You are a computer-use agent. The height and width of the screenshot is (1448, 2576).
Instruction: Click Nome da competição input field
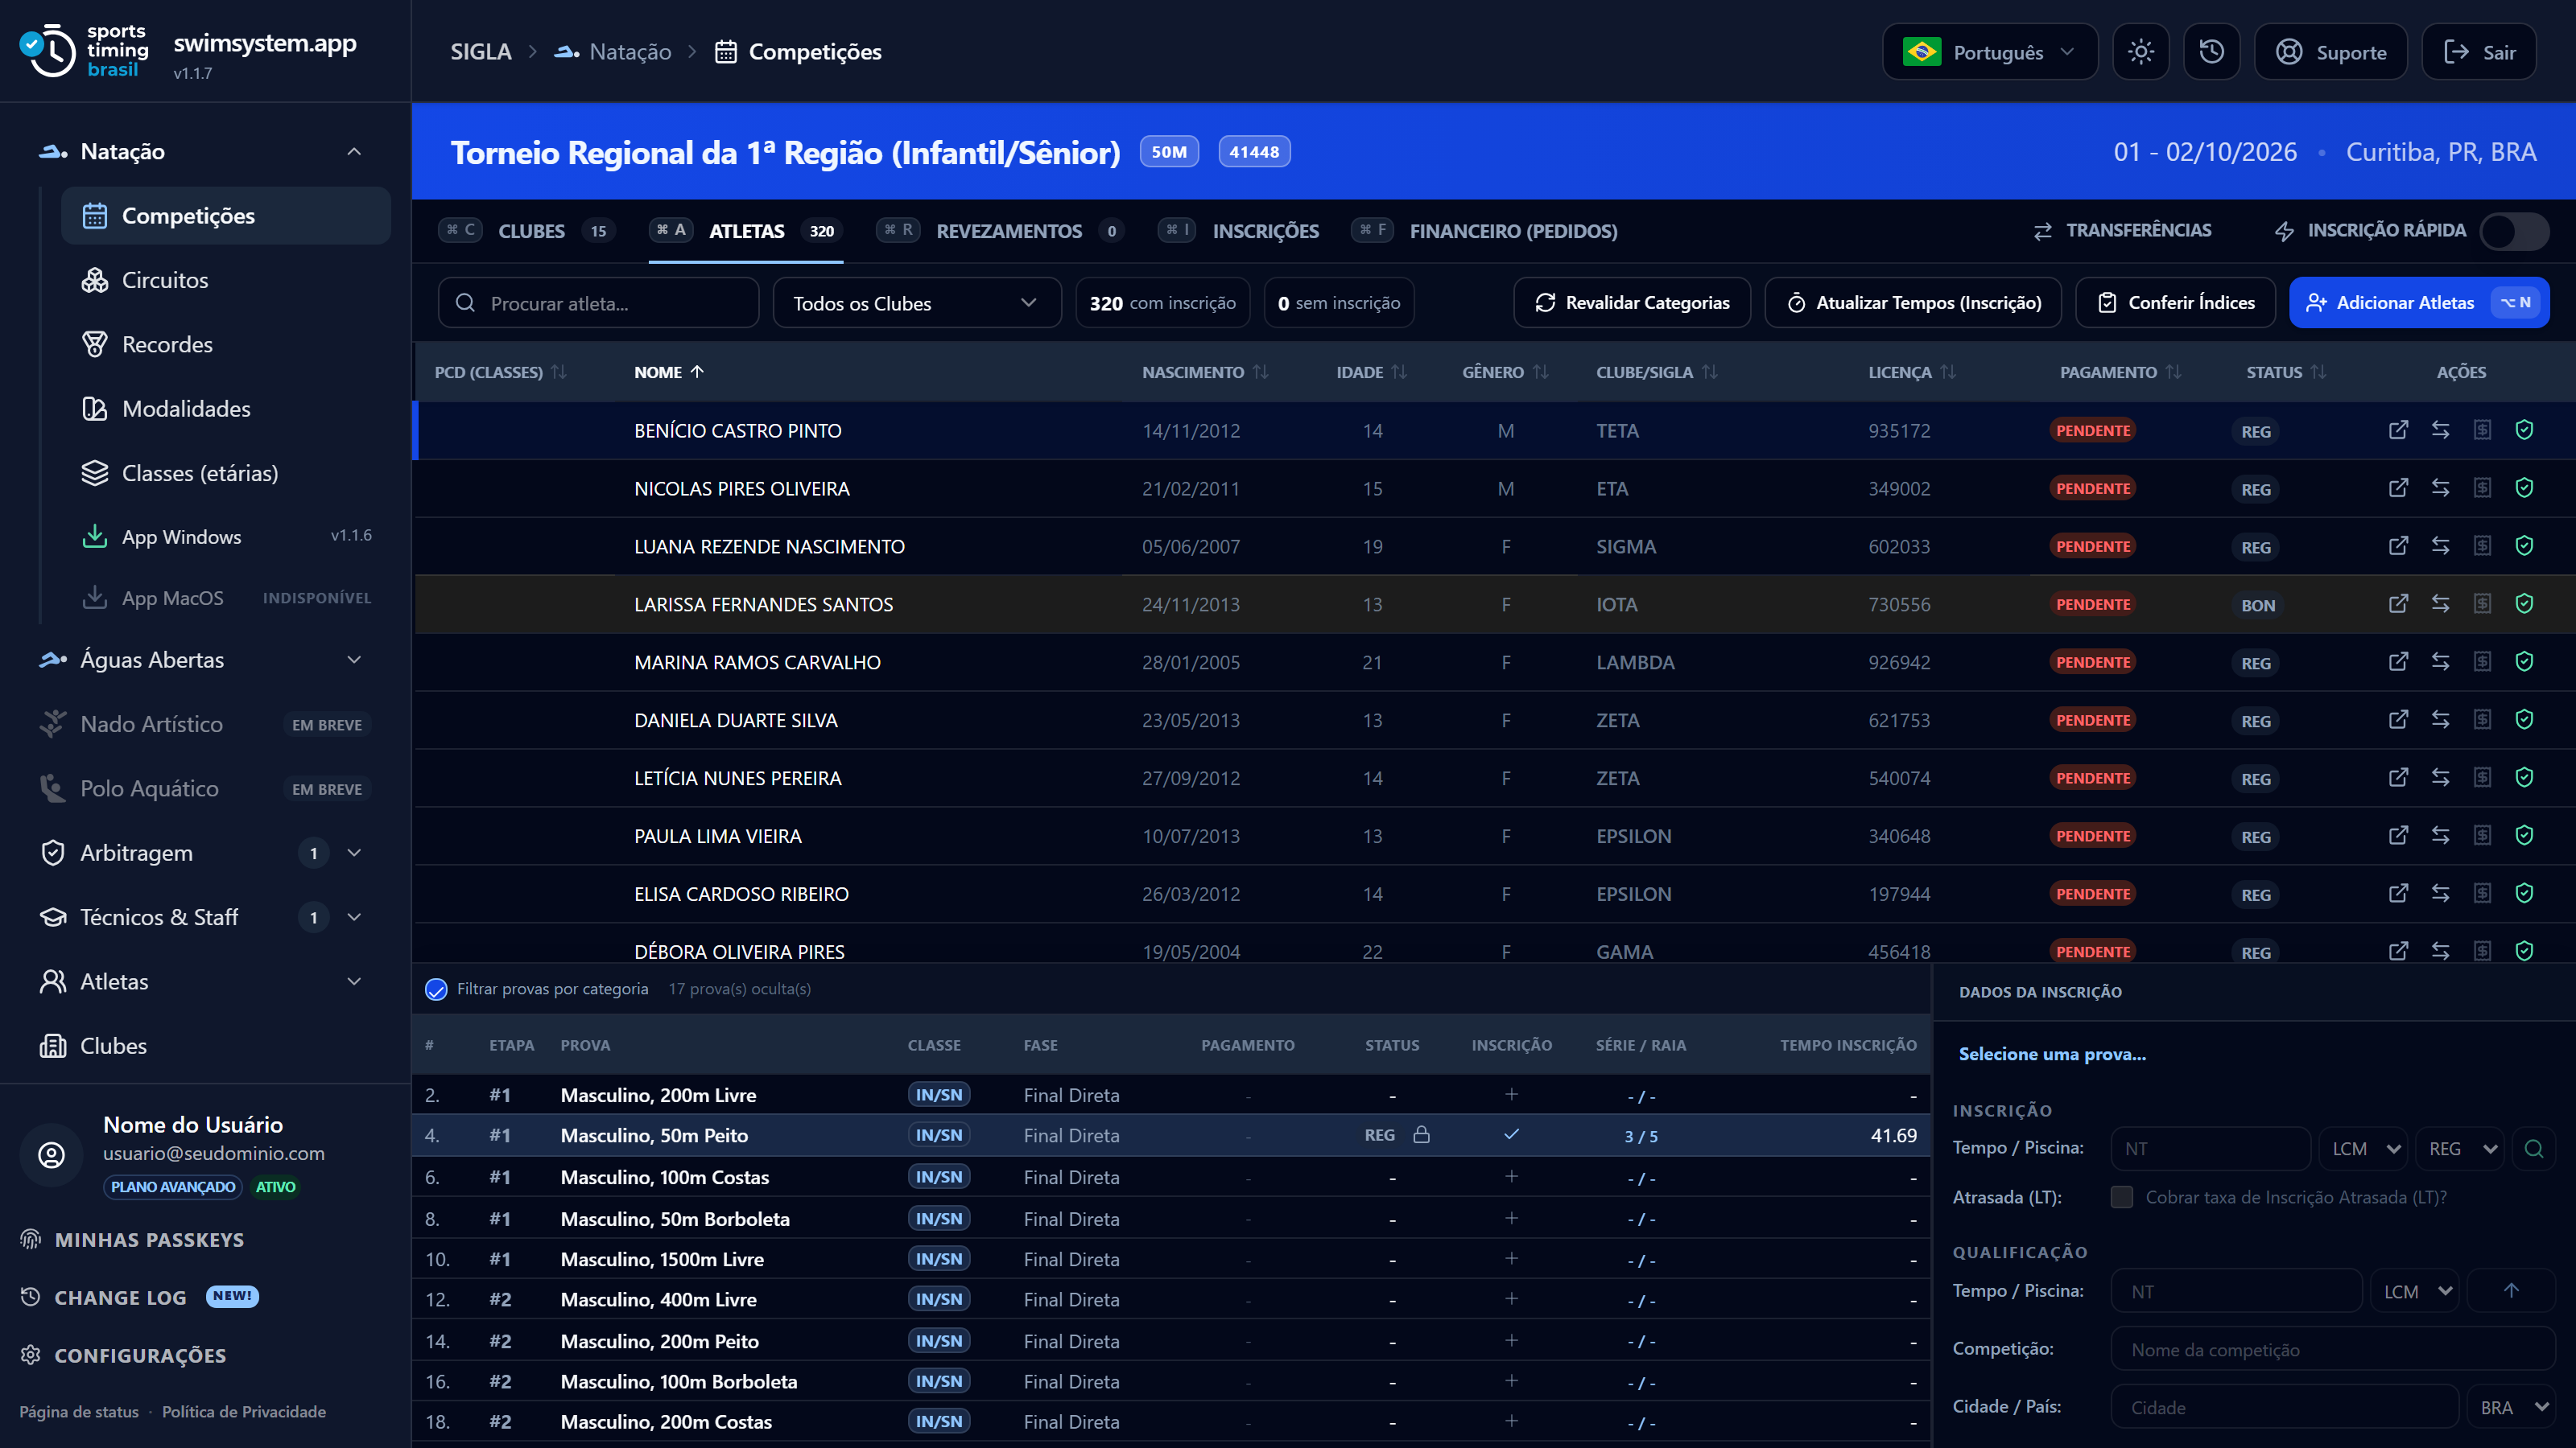(x=2332, y=1349)
